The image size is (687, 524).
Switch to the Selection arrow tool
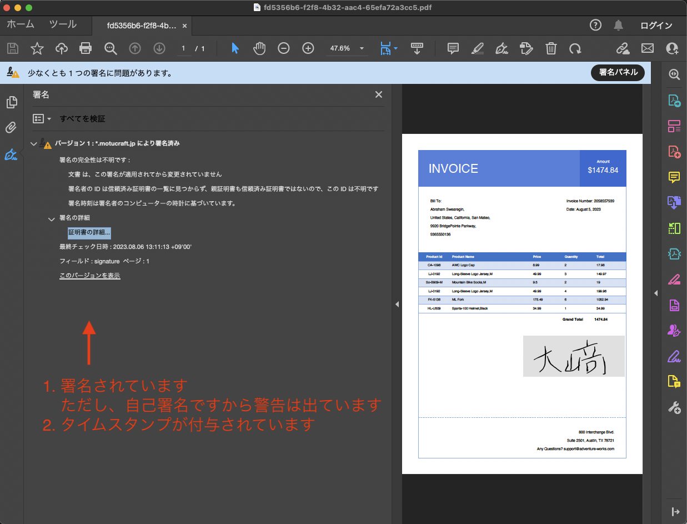tap(235, 48)
